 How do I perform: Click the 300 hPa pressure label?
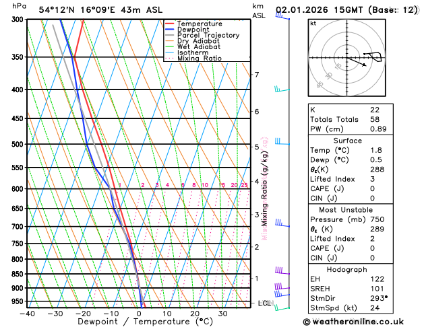coord(19,20)
